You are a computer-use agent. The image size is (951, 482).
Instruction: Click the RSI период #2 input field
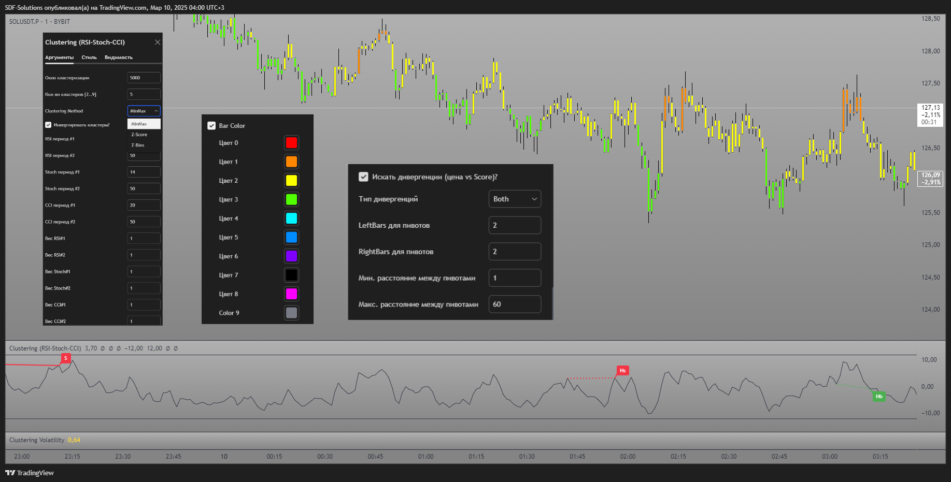tap(144, 155)
